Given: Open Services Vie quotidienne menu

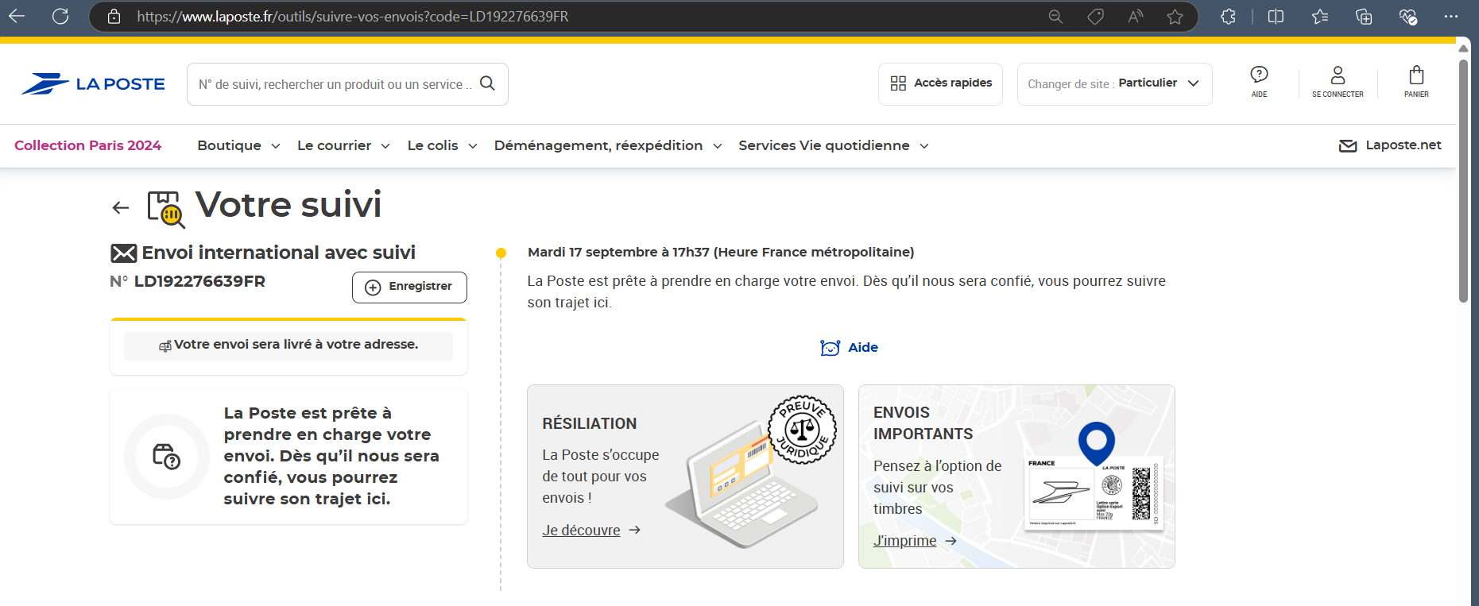Looking at the screenshot, I should click(833, 145).
